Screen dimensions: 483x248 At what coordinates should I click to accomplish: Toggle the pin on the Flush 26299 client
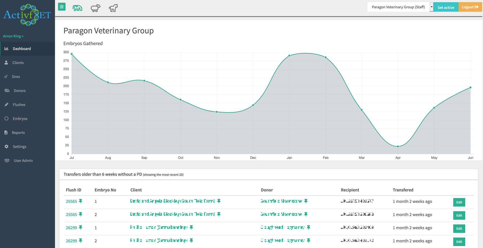tap(192, 227)
